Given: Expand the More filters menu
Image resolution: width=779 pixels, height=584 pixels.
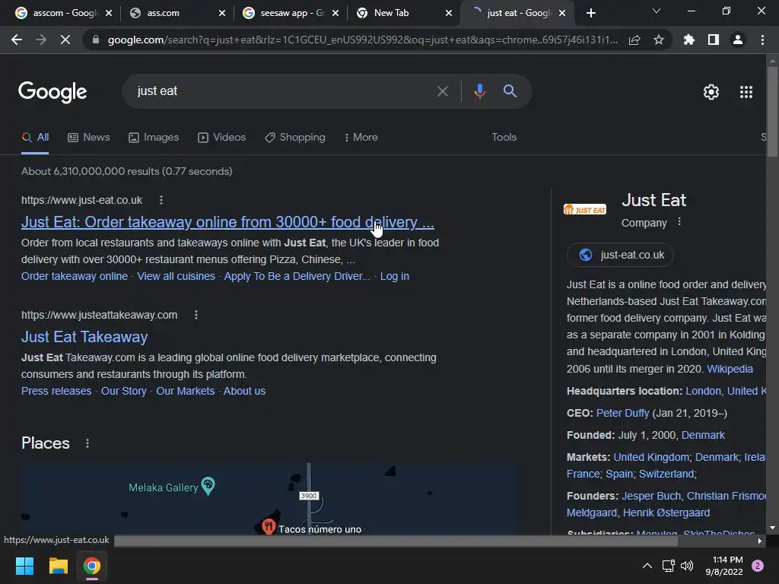Looking at the screenshot, I should (x=361, y=138).
